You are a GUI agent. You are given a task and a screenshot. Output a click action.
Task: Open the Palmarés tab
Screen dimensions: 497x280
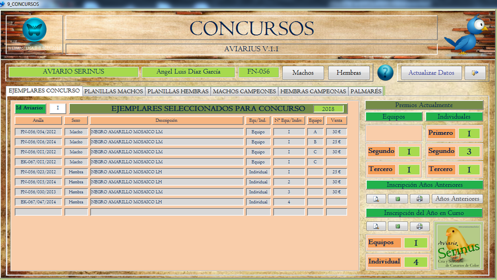tap(366, 91)
